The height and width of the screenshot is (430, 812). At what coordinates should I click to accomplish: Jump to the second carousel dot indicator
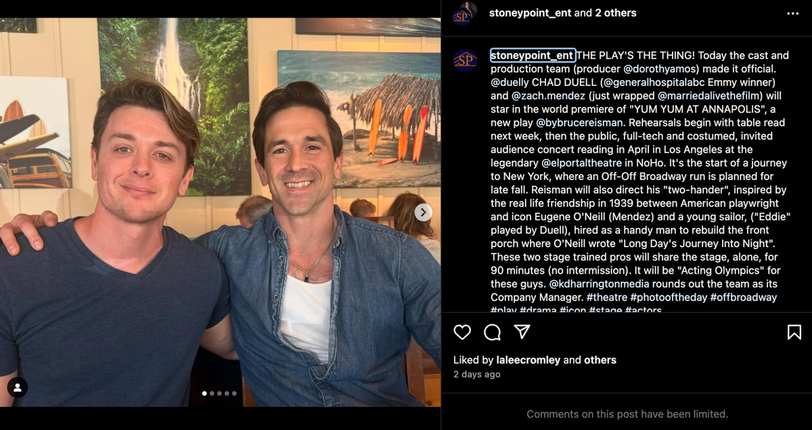[212, 393]
